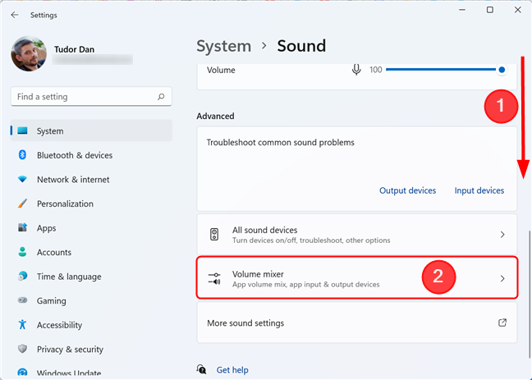Image resolution: width=532 pixels, height=380 pixels.
Task: Click the Bluetooth icon in sidebar
Action: (x=22, y=155)
